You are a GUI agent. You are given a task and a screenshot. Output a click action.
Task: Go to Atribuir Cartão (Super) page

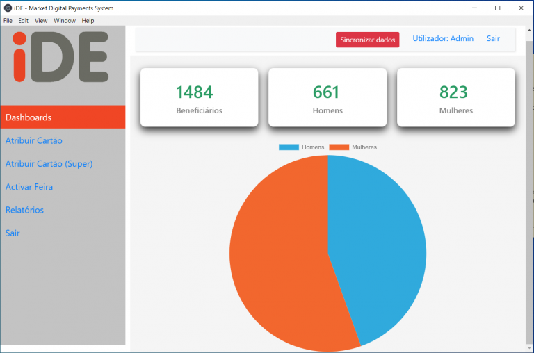click(x=49, y=164)
